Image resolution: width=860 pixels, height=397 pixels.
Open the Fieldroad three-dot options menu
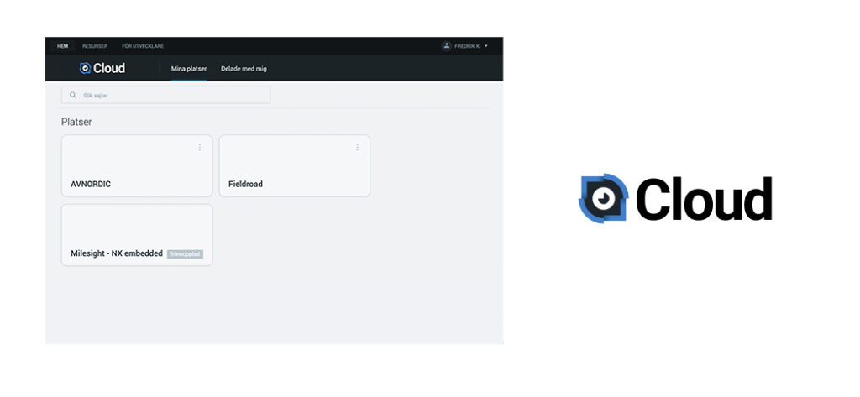[x=357, y=148]
